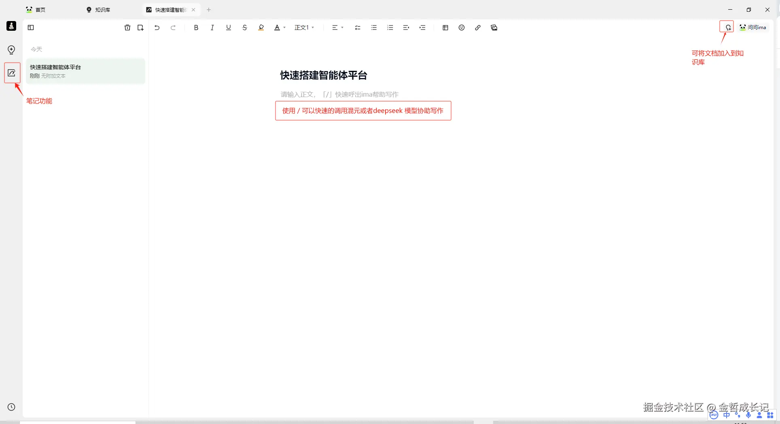The image size is (780, 424).
Task: Close the 快速搭建智能体 note tab
Action: click(x=193, y=10)
